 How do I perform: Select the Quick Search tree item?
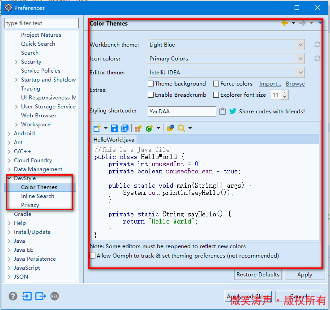38,43
